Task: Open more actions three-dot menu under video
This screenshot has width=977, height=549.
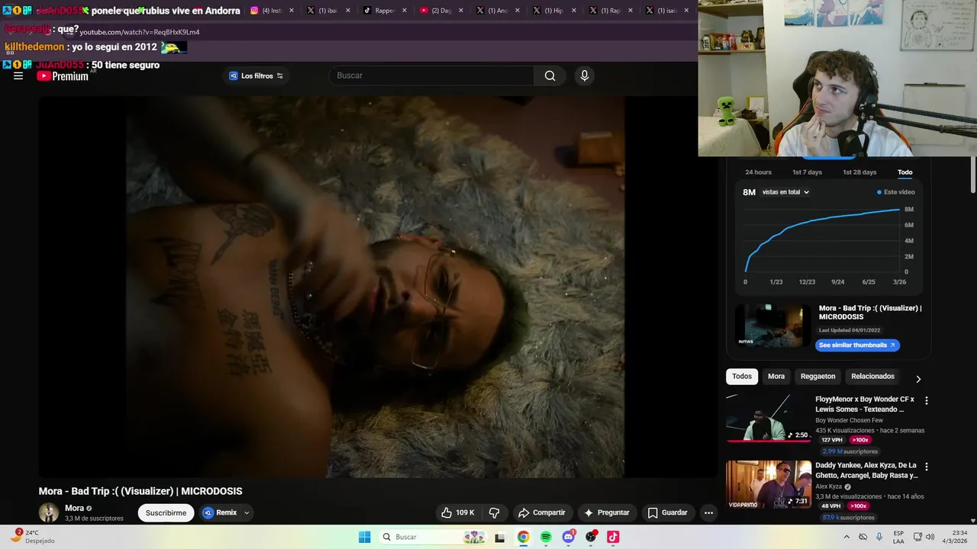Action: tap(708, 512)
